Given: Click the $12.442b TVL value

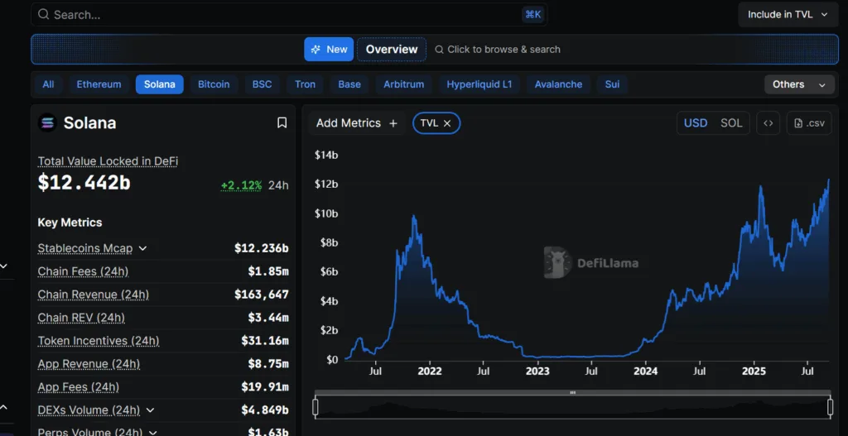Looking at the screenshot, I should tap(84, 183).
